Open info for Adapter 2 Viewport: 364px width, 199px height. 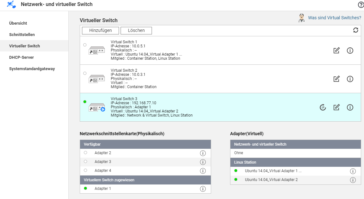point(203,153)
